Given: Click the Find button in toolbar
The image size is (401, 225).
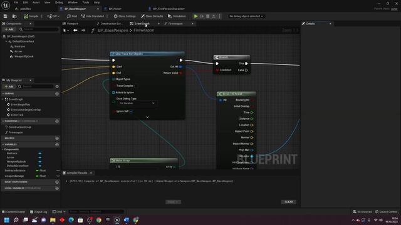Looking at the screenshot, I should coord(72,16).
